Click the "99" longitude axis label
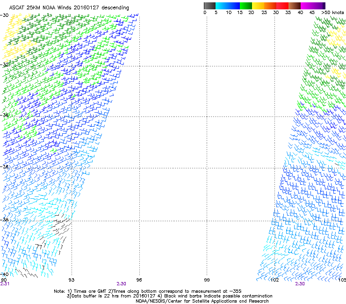 click(207, 280)
